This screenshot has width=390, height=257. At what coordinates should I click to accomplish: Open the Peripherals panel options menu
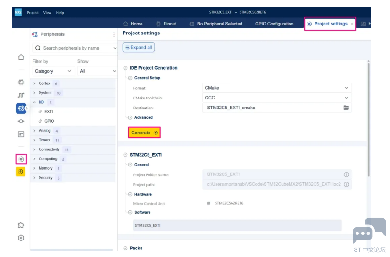[114, 34]
